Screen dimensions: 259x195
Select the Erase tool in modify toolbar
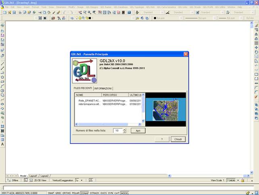click(256, 25)
